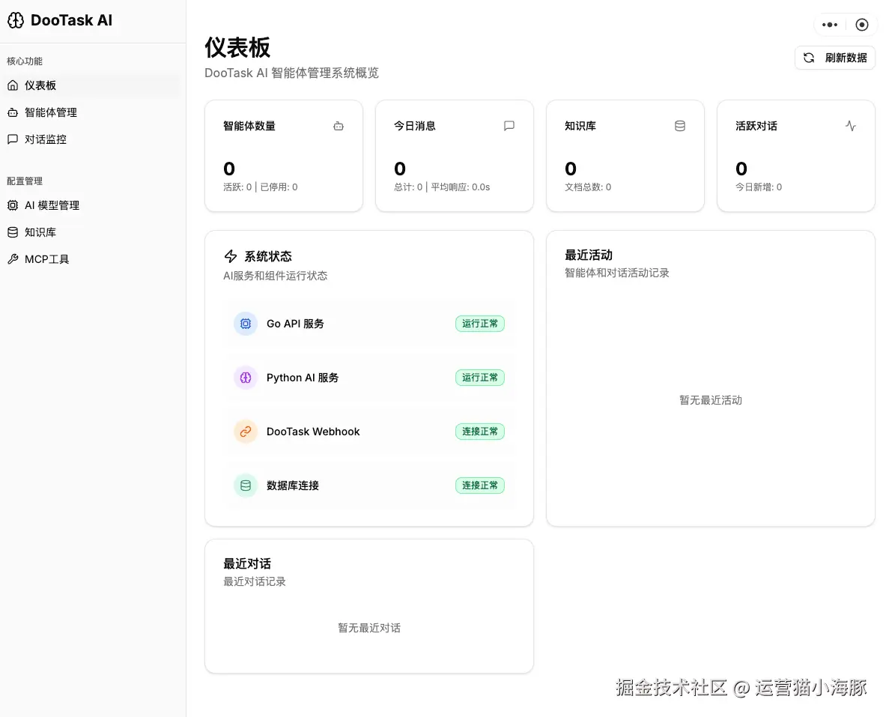The height and width of the screenshot is (717, 886).
Task: Click the refresh arrows icon in 刷新数据
Action: [809, 58]
